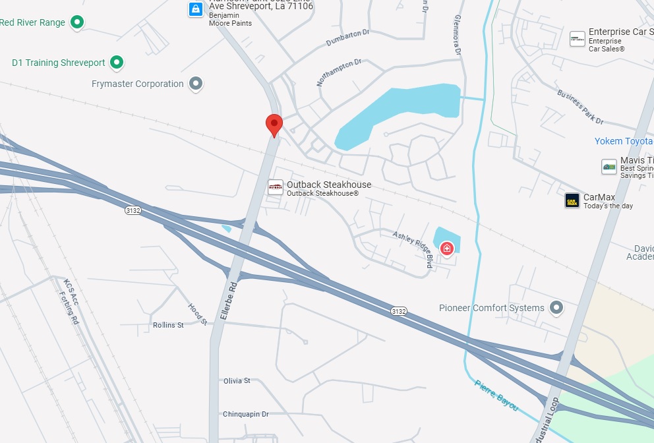Click the D1 Training Shreveport green pin
This screenshot has width=654, height=443.
117,63
